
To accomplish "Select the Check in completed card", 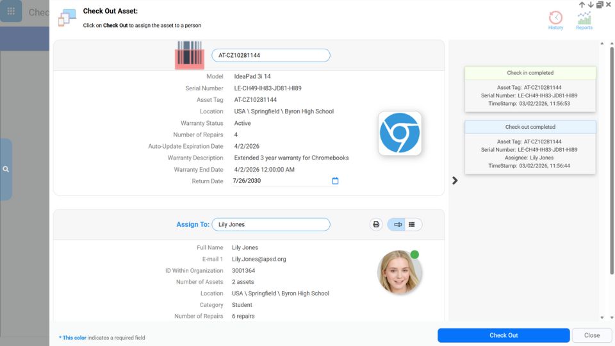I will (x=530, y=88).
